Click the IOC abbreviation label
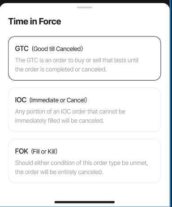This screenshot has width=172, height=207. (x=21, y=100)
